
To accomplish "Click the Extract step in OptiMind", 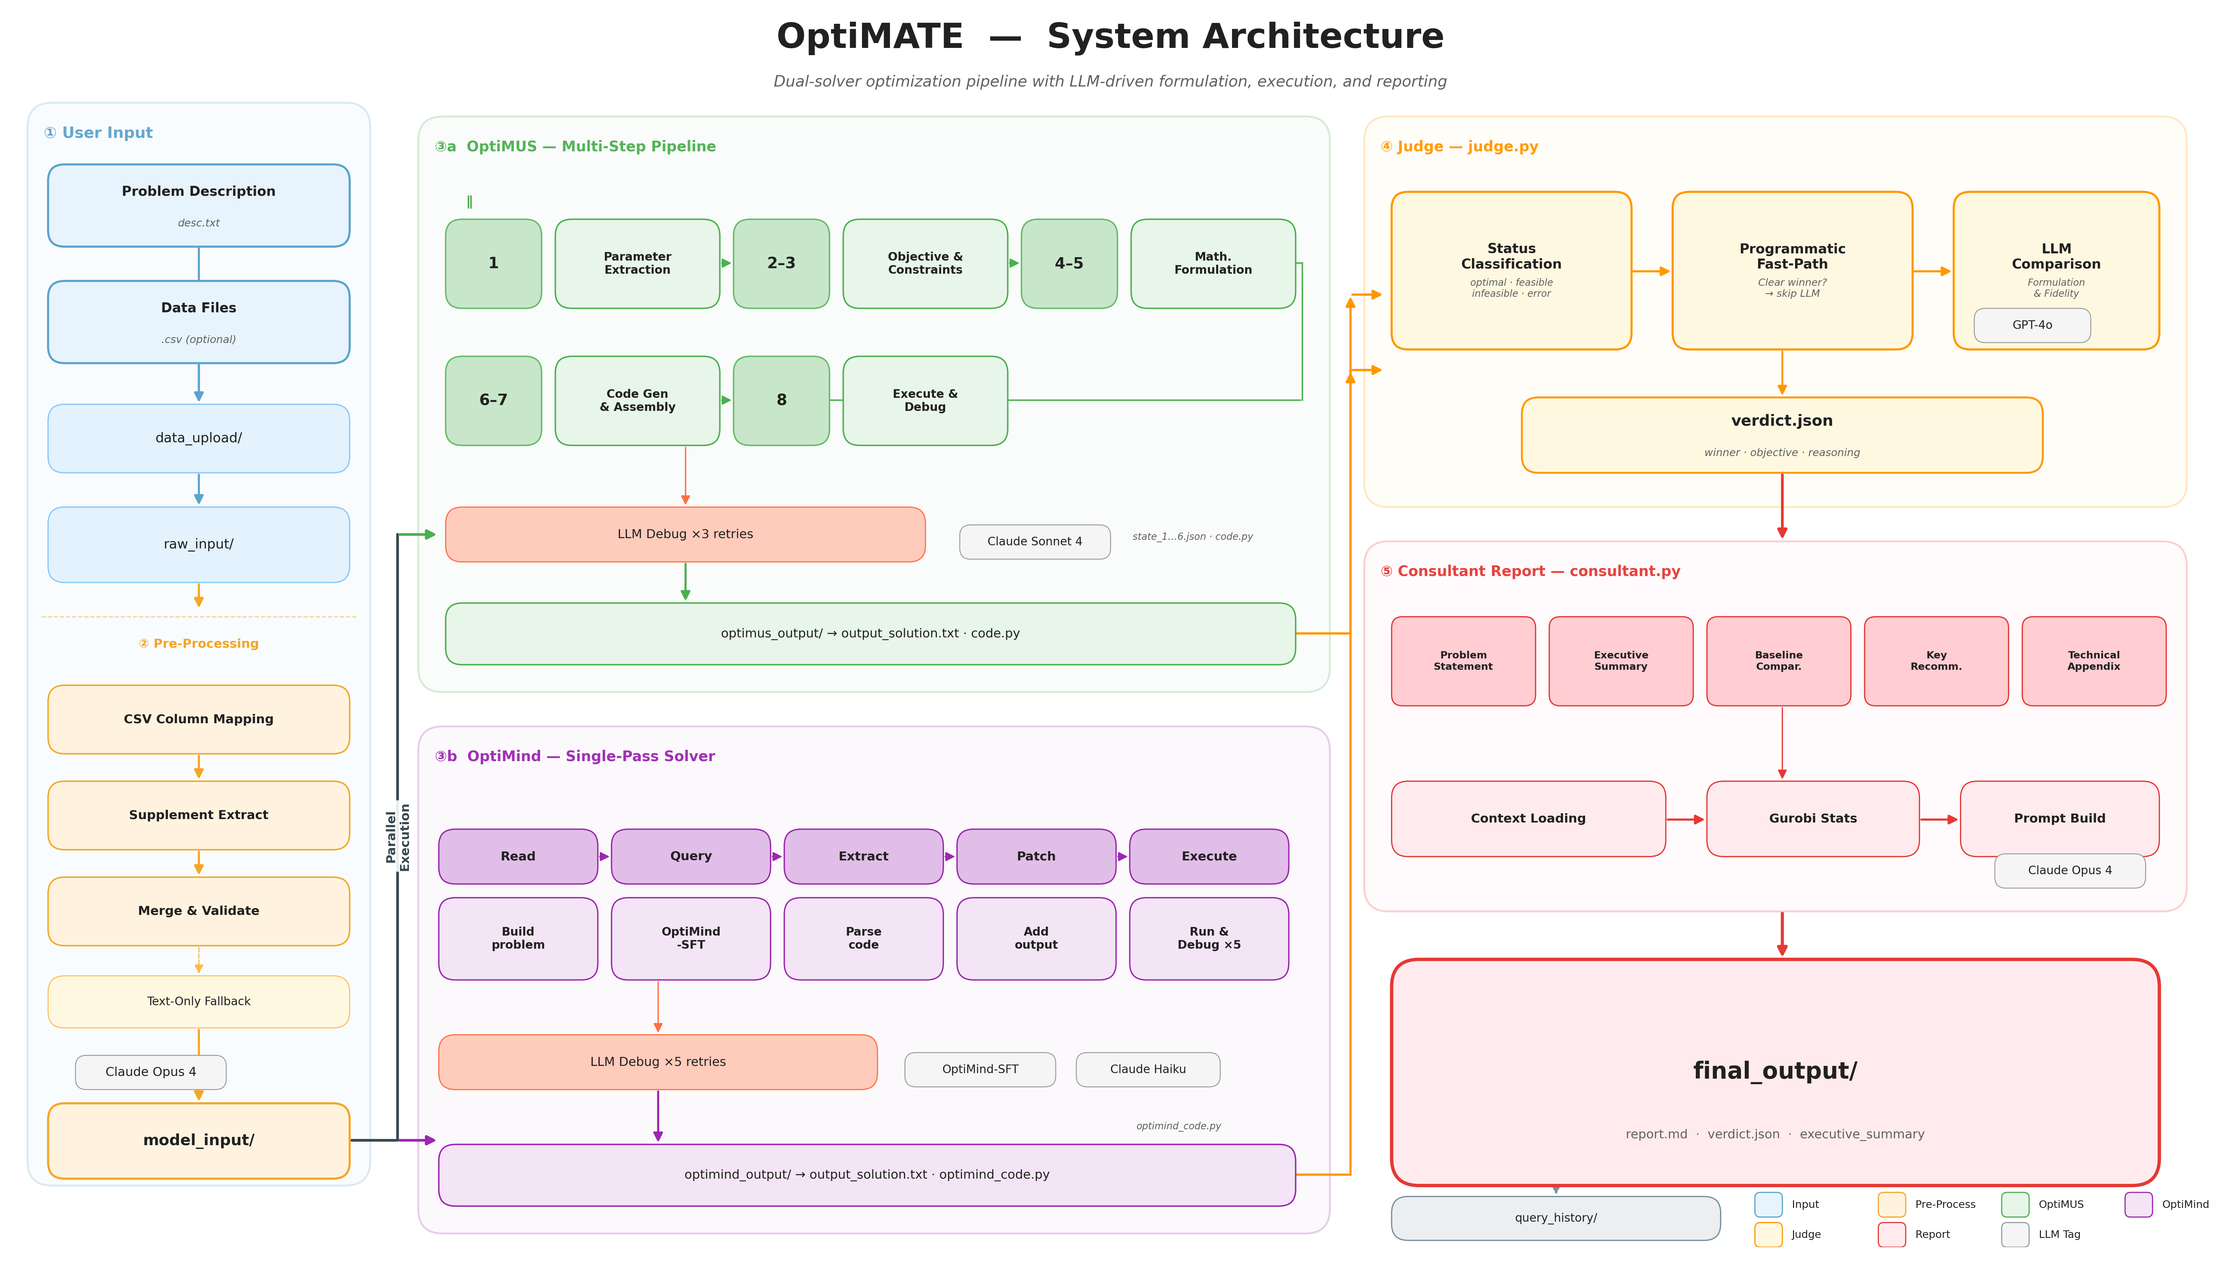I will [x=864, y=857].
